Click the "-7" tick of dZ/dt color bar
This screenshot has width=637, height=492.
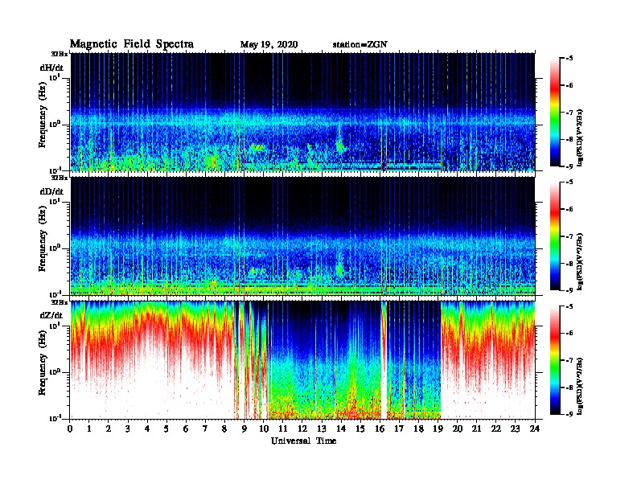point(569,360)
